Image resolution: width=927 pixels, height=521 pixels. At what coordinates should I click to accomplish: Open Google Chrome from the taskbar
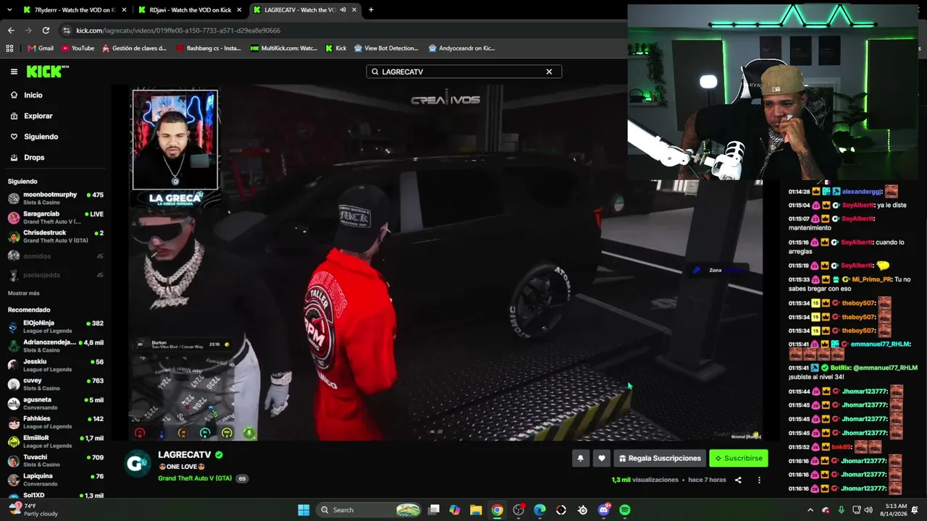pos(497,510)
